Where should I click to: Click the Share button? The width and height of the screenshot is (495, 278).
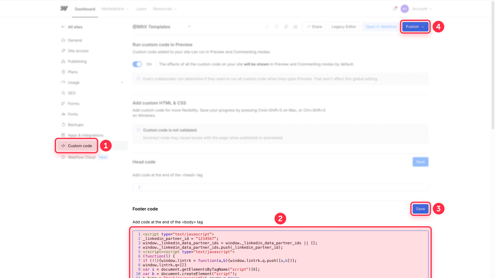(314, 27)
